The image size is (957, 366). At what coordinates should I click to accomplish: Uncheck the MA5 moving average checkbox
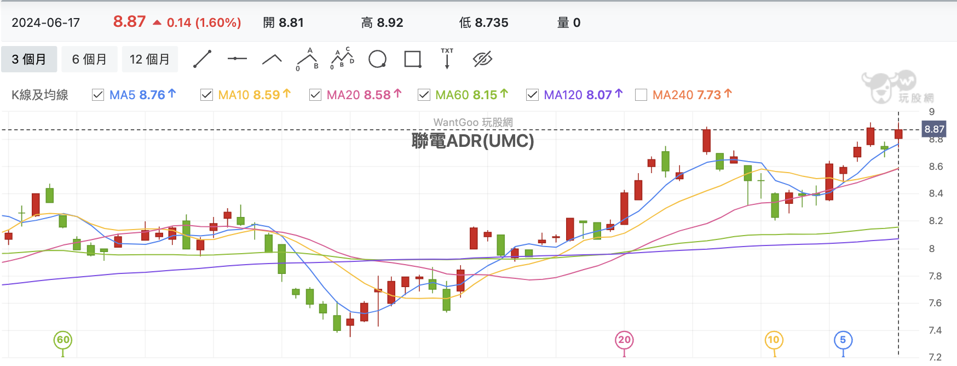click(98, 95)
